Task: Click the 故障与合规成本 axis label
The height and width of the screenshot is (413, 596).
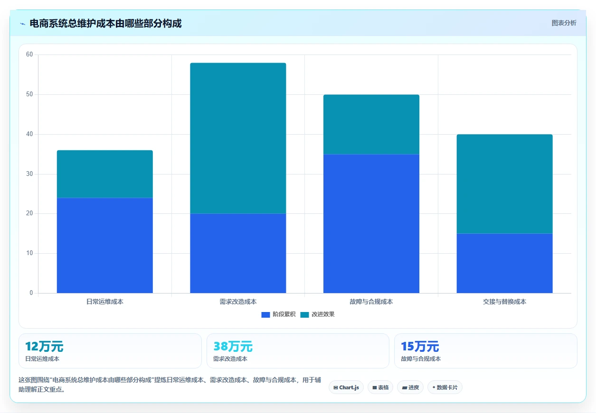Action: [371, 302]
